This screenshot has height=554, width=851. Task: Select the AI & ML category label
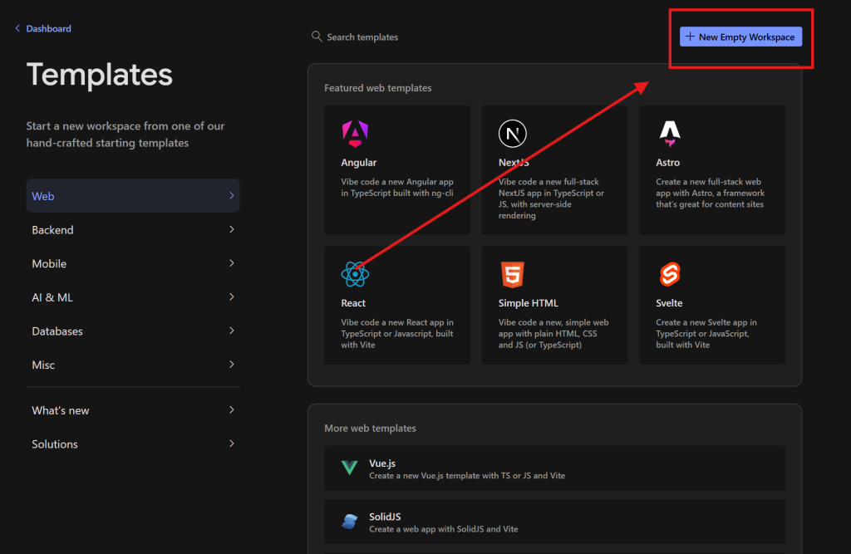[x=52, y=297]
